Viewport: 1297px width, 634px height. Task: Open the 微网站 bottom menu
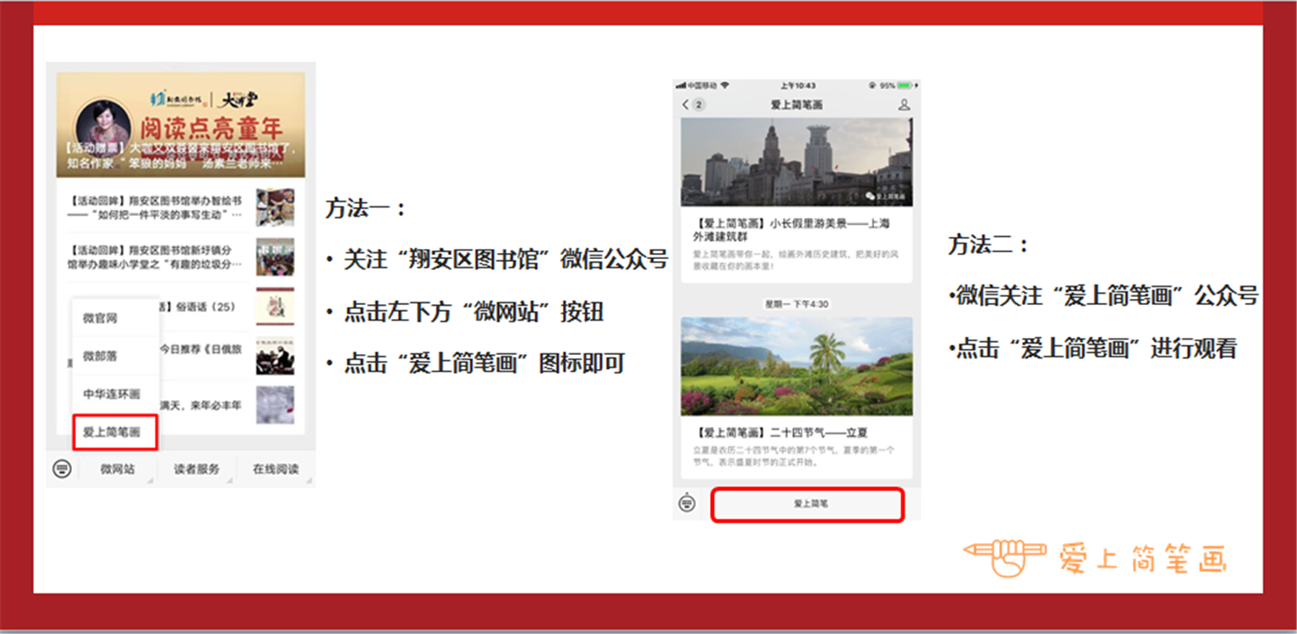[118, 469]
